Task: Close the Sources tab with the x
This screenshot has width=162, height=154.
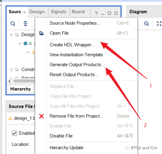Action: [x=24, y=12]
